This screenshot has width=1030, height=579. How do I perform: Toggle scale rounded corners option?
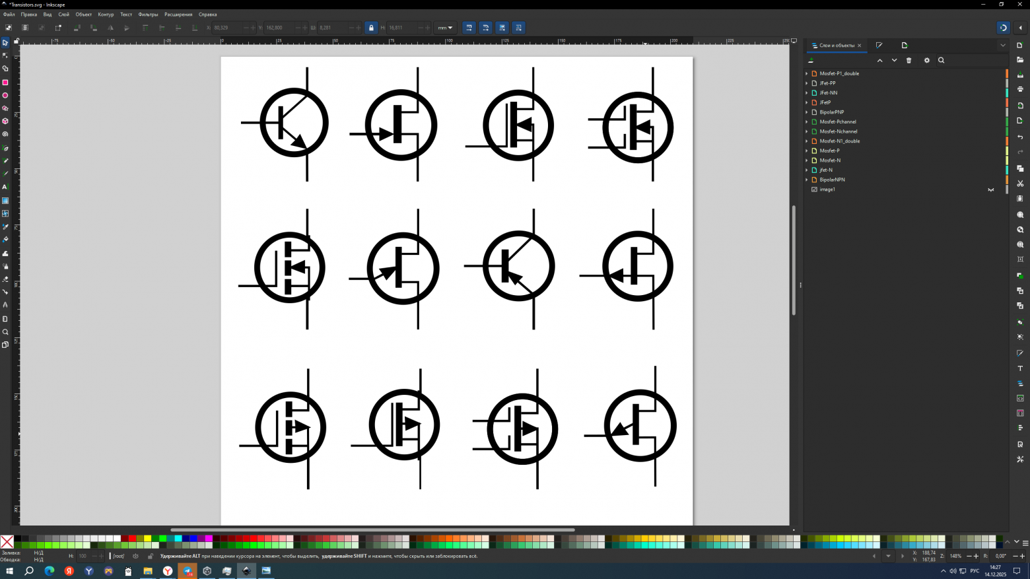coord(486,28)
